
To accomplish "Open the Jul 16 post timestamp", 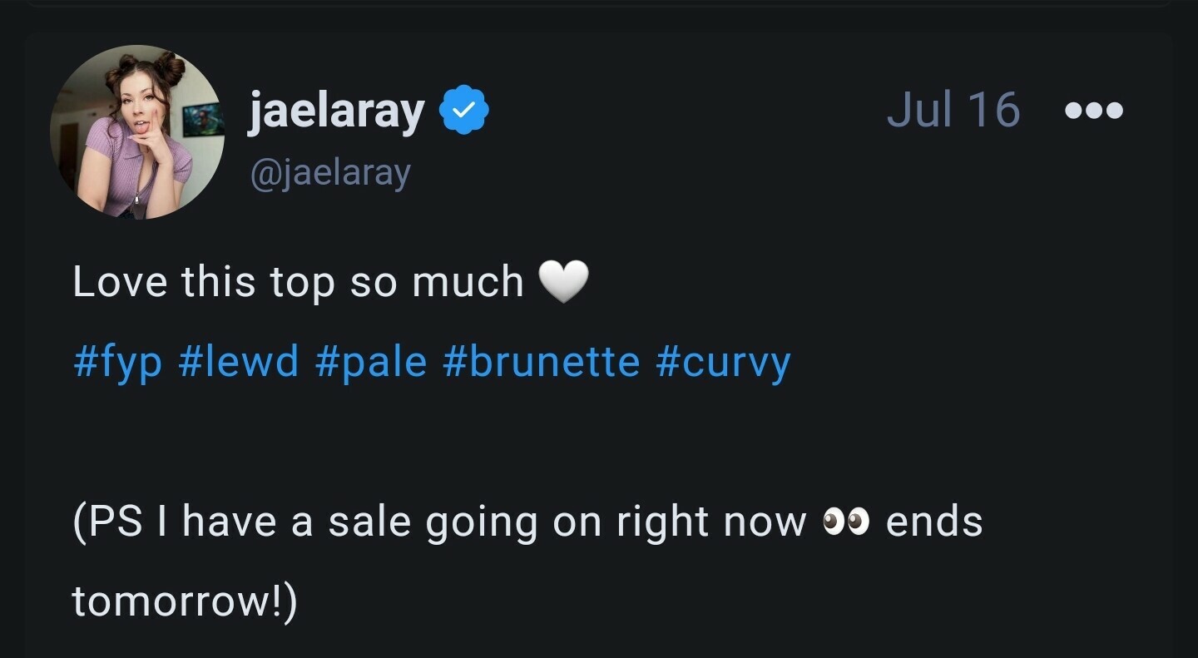I will 953,110.
